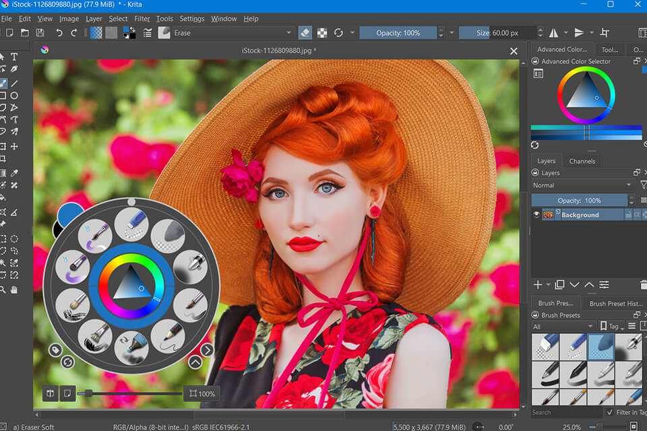Open the Brush Preset History tab
This screenshot has height=431, width=647.
click(x=617, y=303)
